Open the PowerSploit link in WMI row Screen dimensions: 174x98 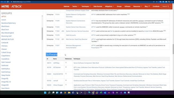click(95, 48)
